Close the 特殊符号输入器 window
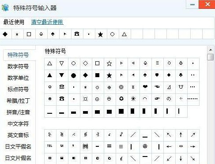The image size is (215, 164). [x=207, y=4]
